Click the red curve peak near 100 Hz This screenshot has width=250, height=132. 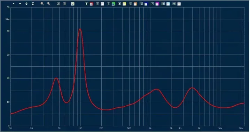click(x=80, y=29)
